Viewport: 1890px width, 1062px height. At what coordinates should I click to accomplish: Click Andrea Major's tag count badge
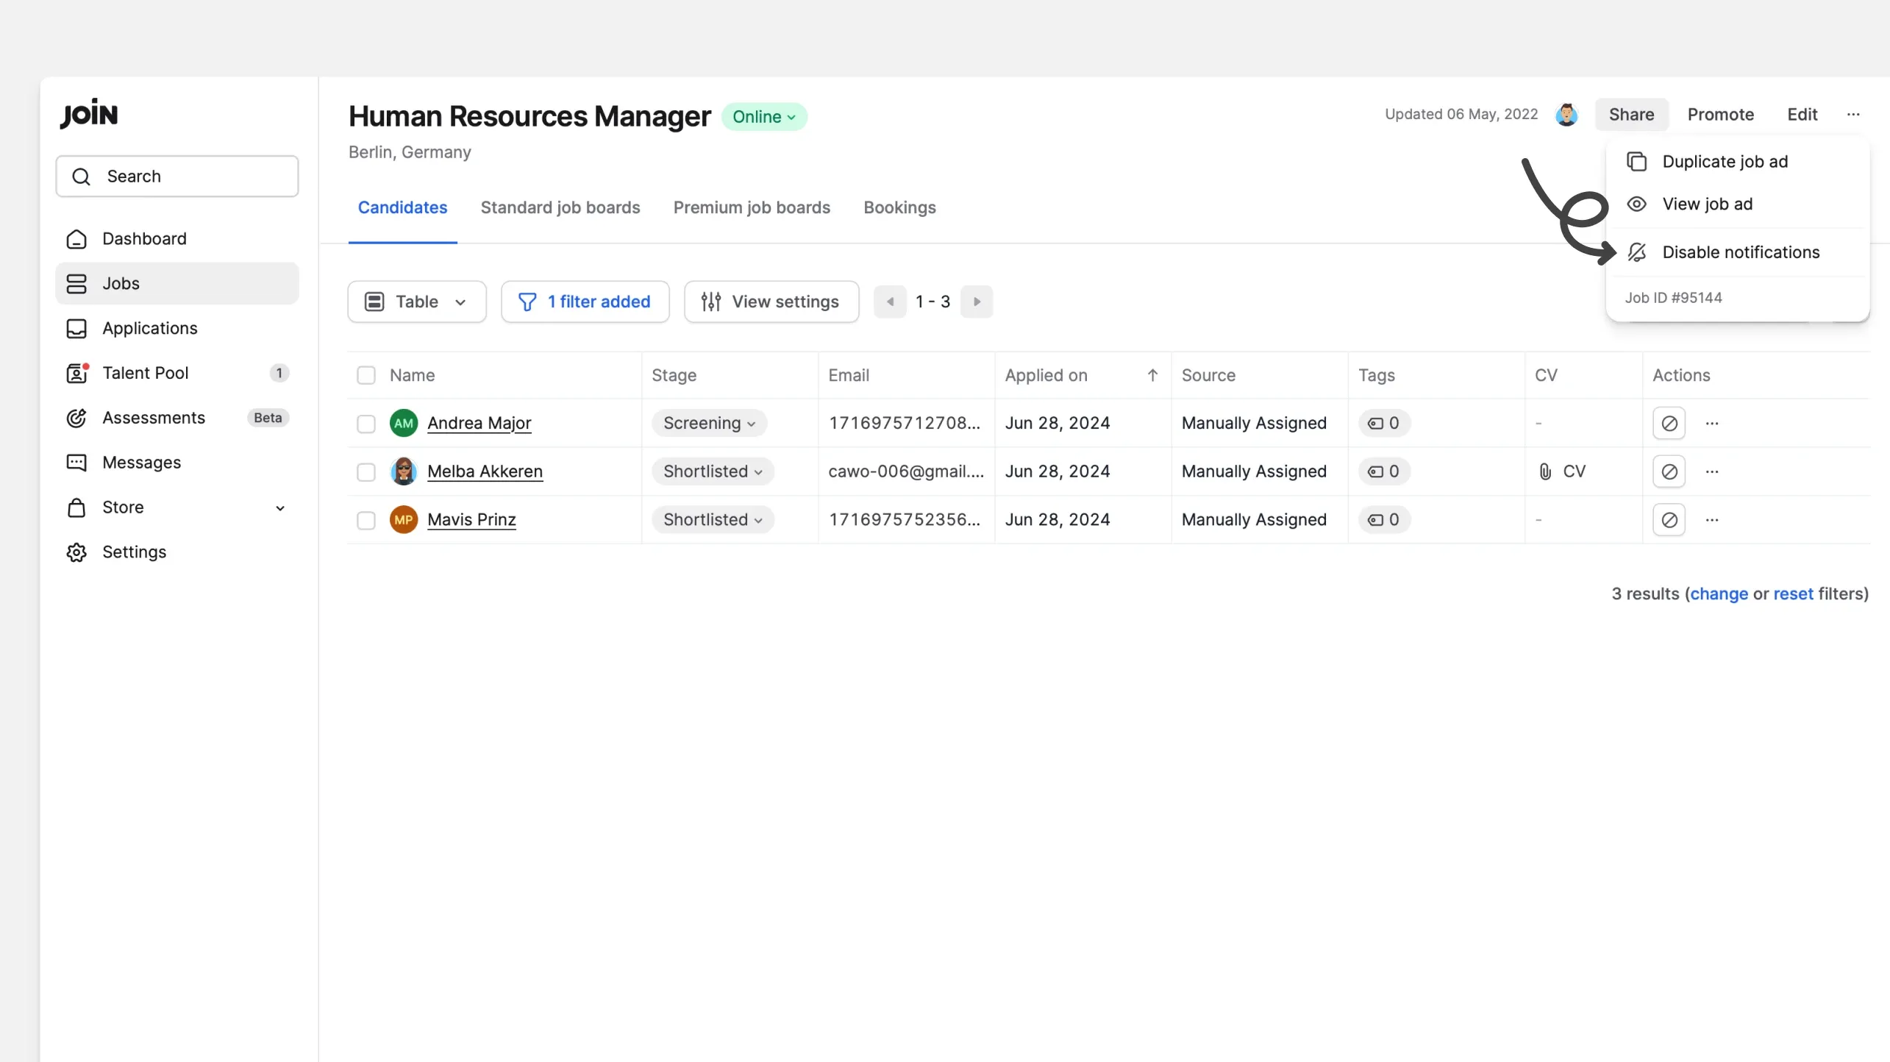[x=1383, y=424]
